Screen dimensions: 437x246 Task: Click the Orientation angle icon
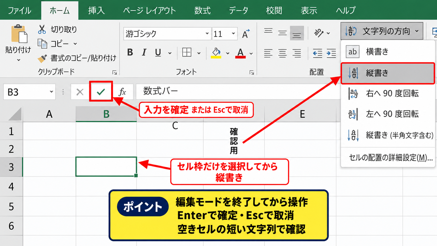click(x=319, y=33)
